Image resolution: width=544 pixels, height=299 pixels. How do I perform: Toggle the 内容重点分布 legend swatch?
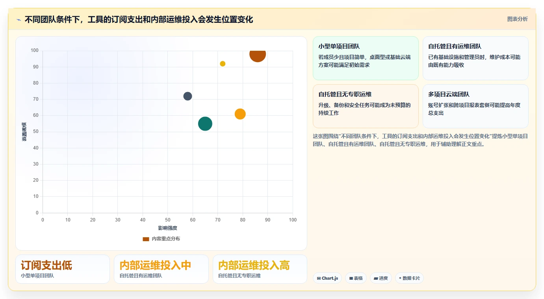146,239
